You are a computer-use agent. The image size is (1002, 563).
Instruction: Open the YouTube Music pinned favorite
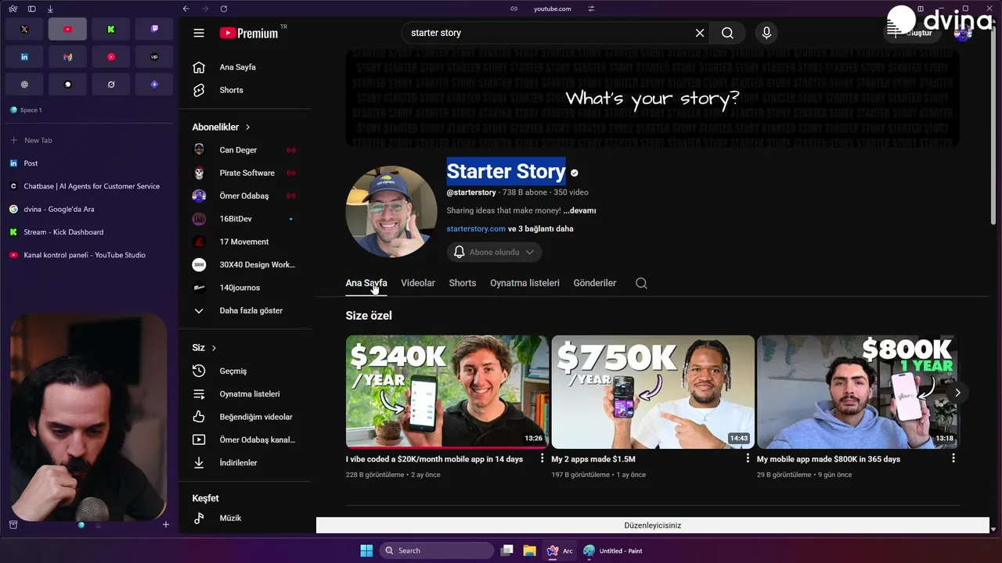click(111, 57)
